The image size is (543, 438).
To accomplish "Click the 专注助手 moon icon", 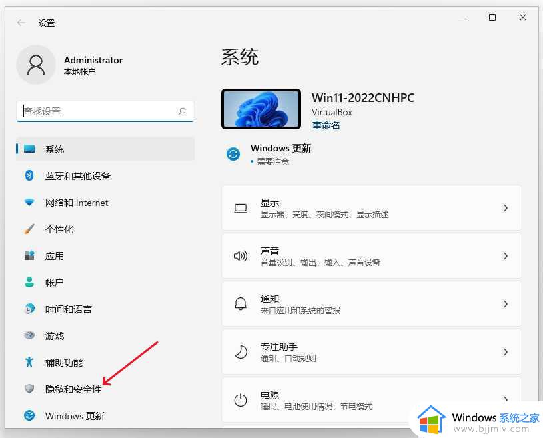I will coord(241,352).
